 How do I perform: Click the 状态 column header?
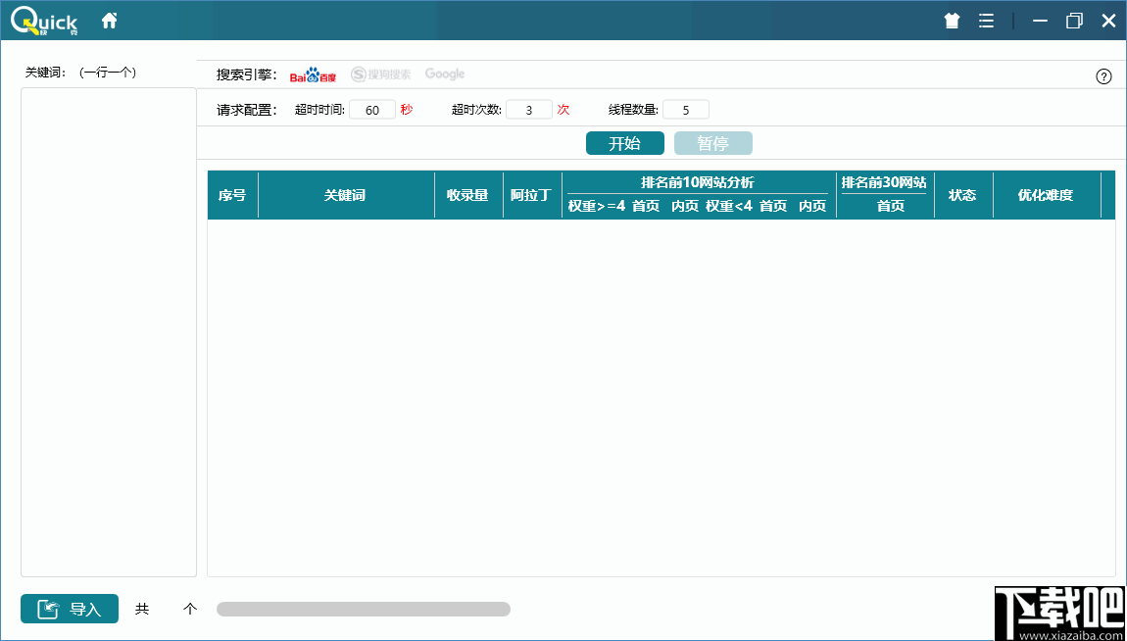[963, 194]
